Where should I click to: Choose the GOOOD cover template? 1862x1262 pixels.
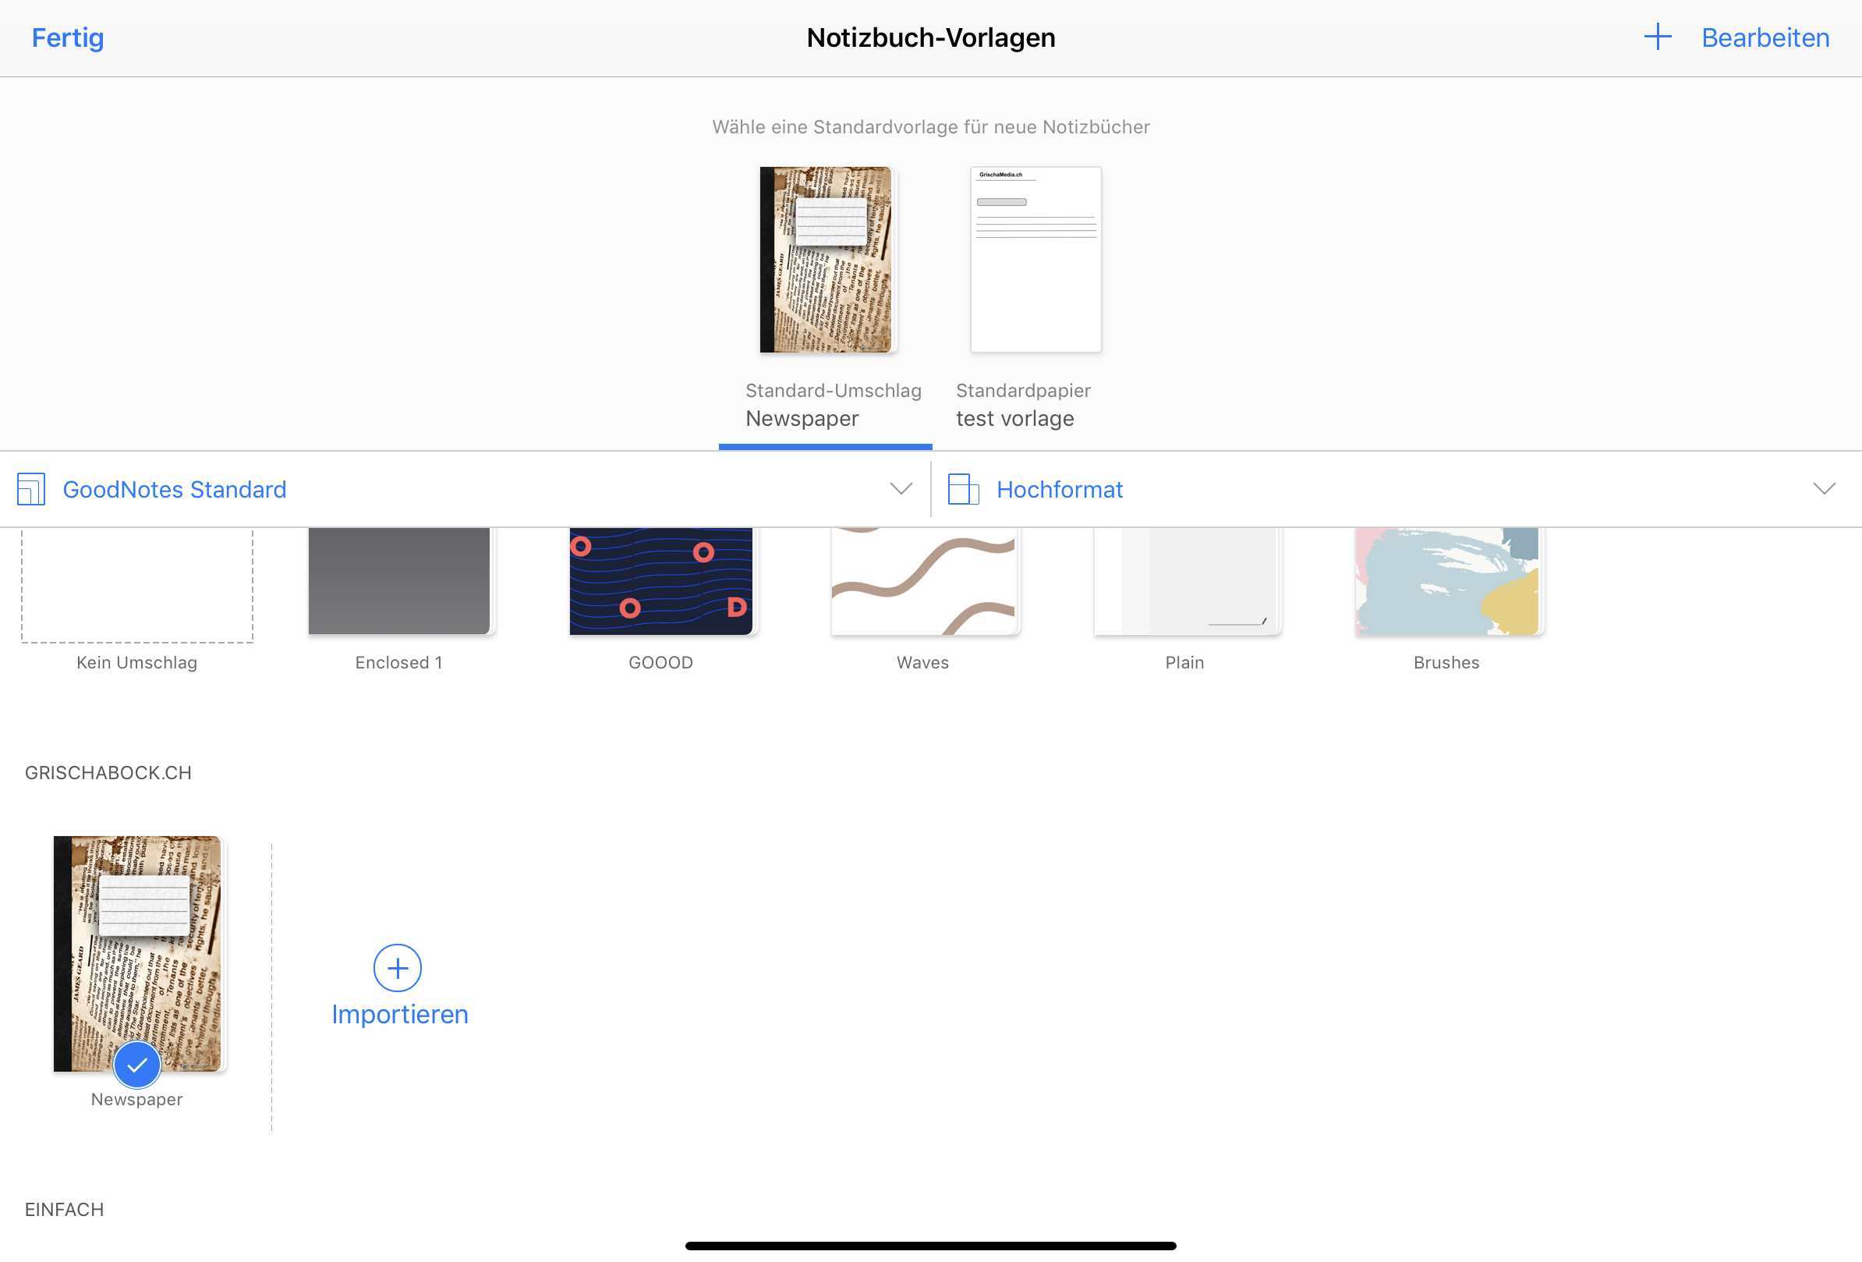pyautogui.click(x=660, y=581)
